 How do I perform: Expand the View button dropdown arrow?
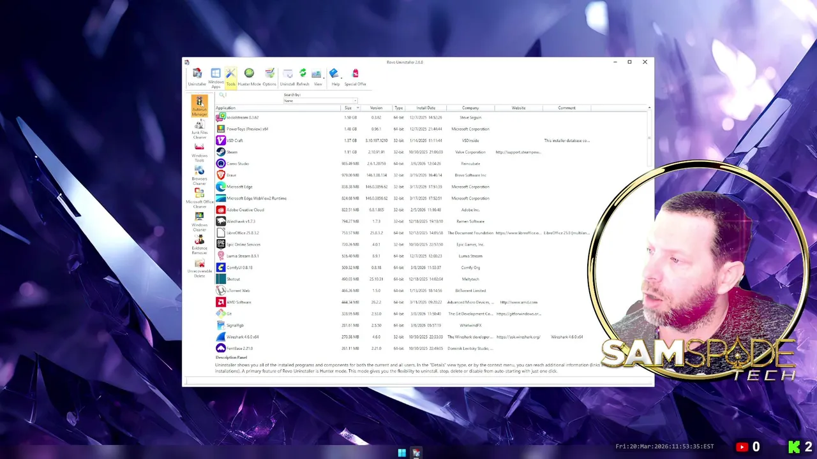click(x=325, y=78)
